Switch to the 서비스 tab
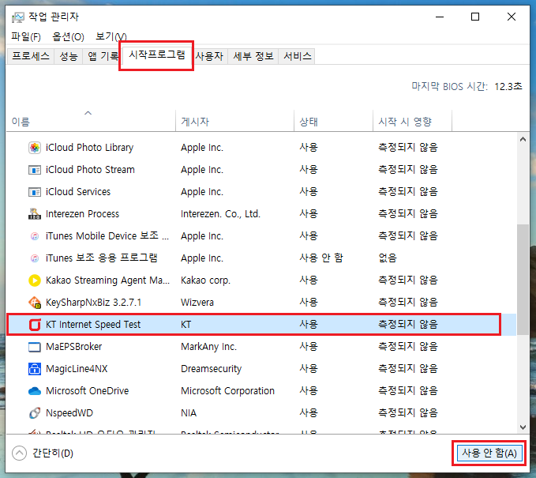 [x=298, y=56]
